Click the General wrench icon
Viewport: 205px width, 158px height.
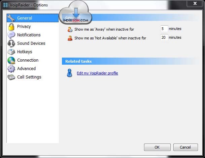tap(11, 18)
